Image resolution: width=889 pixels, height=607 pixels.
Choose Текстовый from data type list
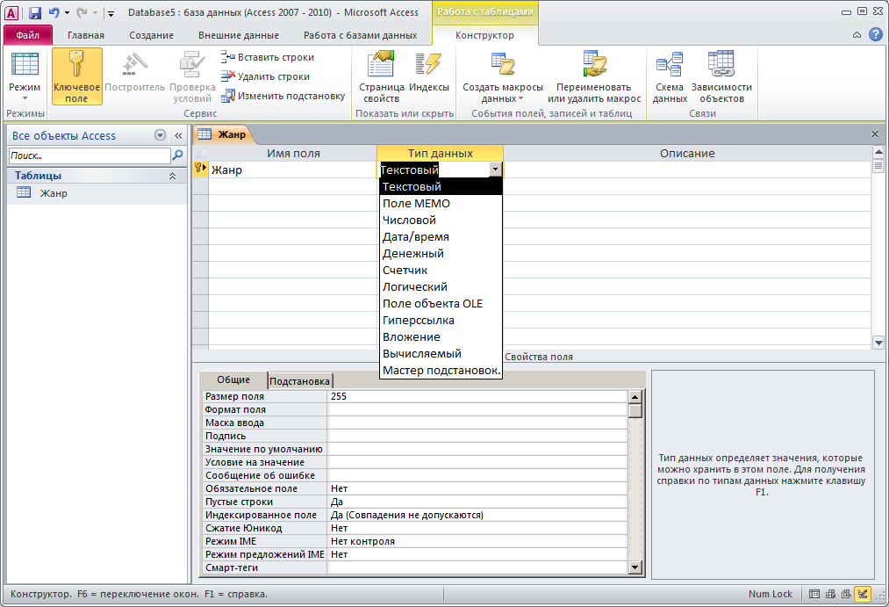(x=441, y=186)
